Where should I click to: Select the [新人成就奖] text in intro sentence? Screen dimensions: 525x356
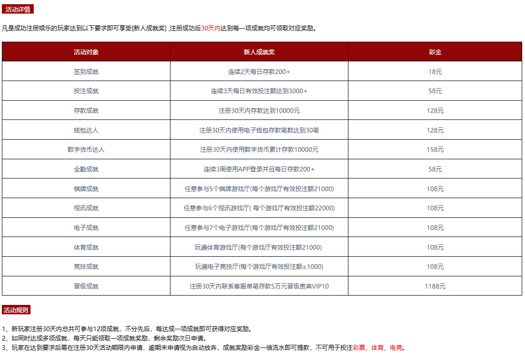(x=149, y=28)
